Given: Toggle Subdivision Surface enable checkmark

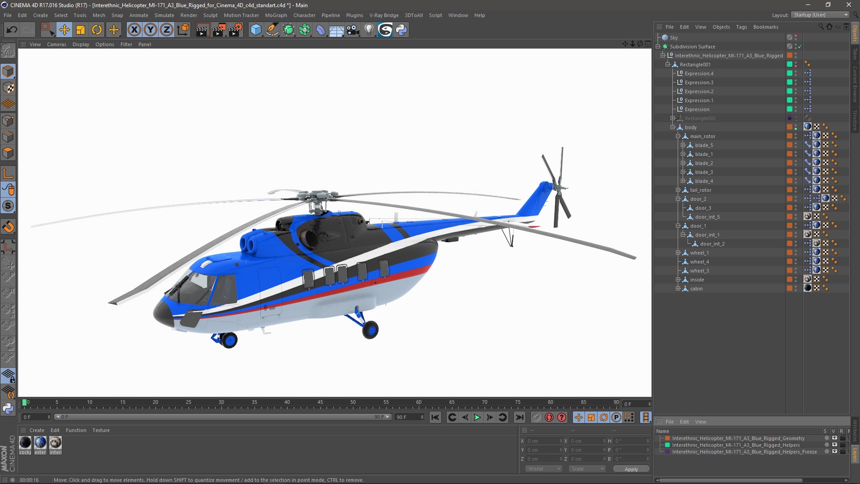Looking at the screenshot, I should coord(800,47).
